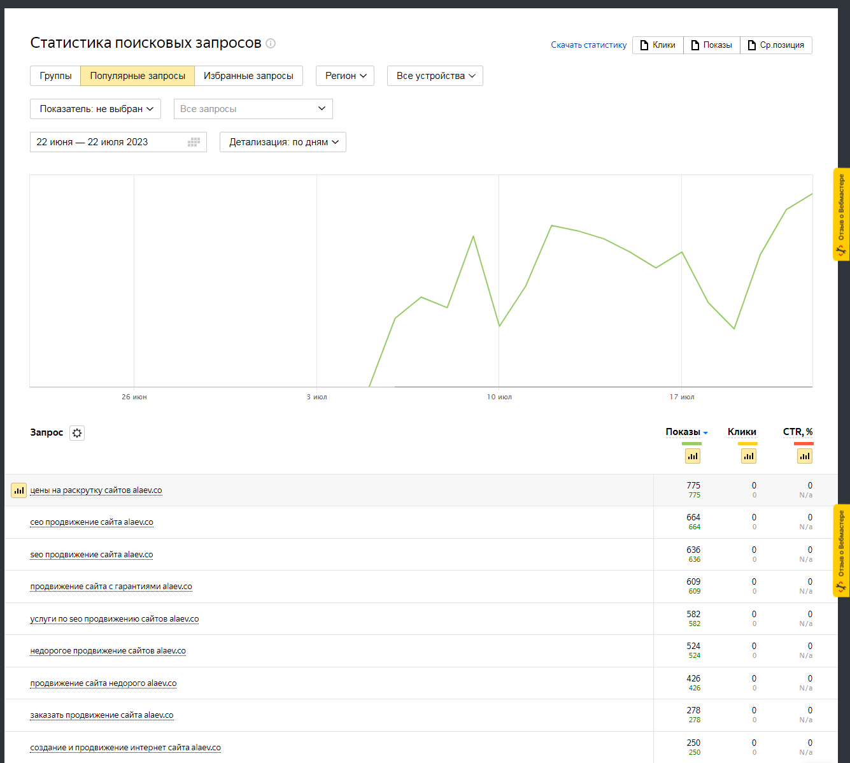Image resolution: width=850 pixels, height=763 pixels.
Task: Open query сео продвижение сайта alaev.co
Action: [92, 522]
